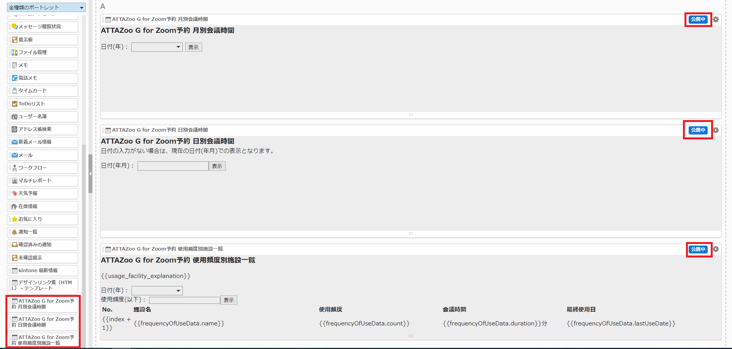Image resolution: width=732 pixels, height=349 pixels.
Task: Choose the タイムカード portlet icon
Action: click(x=15, y=91)
